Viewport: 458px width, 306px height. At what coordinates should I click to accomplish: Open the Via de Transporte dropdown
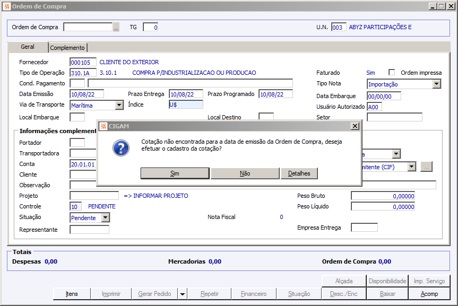pos(119,105)
